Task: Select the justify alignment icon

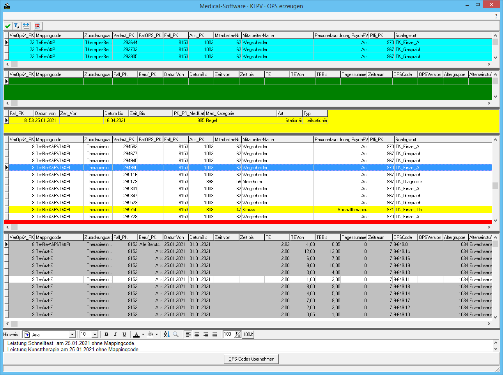Action: (x=215, y=334)
